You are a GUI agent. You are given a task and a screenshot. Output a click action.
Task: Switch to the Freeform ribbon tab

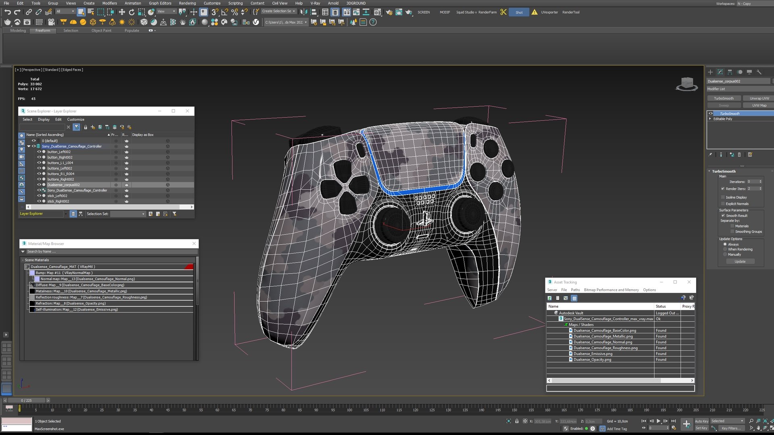(43, 31)
